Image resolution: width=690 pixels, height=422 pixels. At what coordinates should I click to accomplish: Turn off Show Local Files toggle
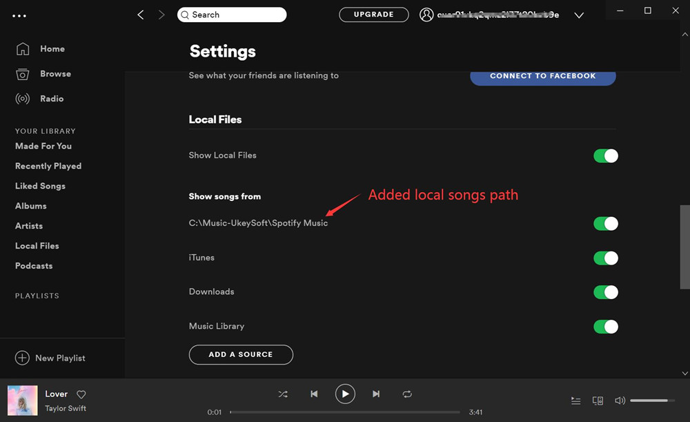coord(606,156)
